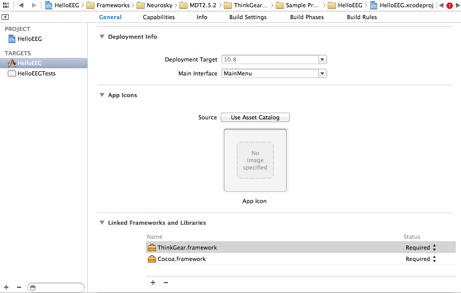The image size is (461, 293).
Task: Click the related items grid icon
Action: [6, 5]
